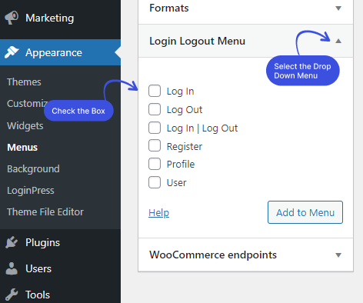Check the Log In checkbox
Screen dimensions: 363x303
[155, 91]
